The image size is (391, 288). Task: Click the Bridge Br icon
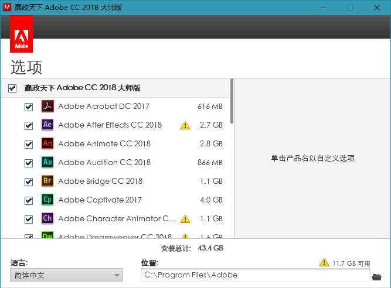pyautogui.click(x=47, y=181)
